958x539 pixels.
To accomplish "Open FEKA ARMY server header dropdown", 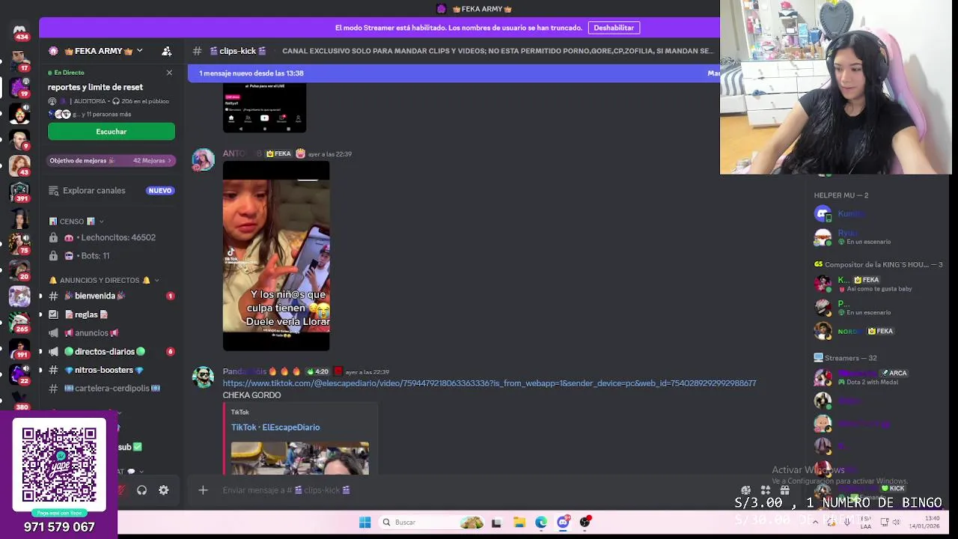I will pos(96,51).
